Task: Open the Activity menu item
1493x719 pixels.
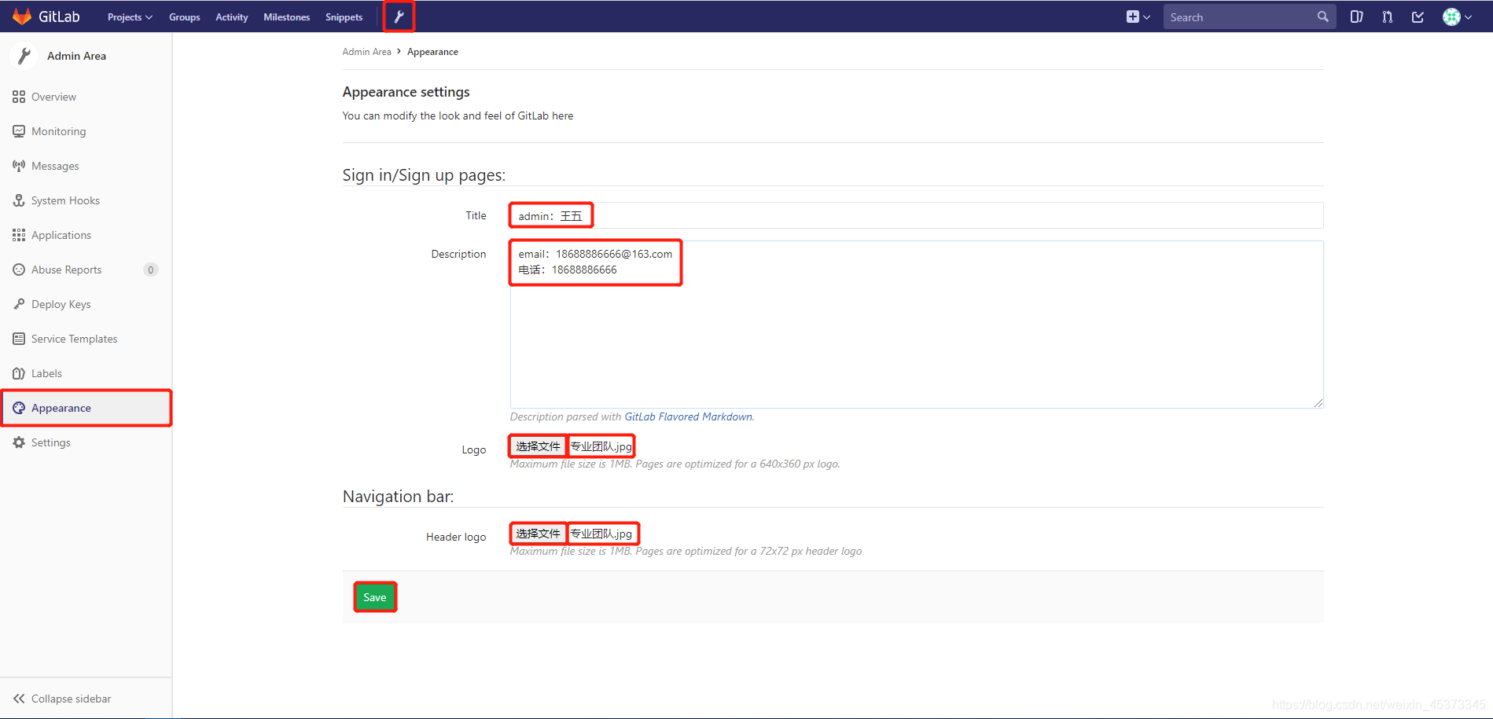Action: pyautogui.click(x=232, y=17)
